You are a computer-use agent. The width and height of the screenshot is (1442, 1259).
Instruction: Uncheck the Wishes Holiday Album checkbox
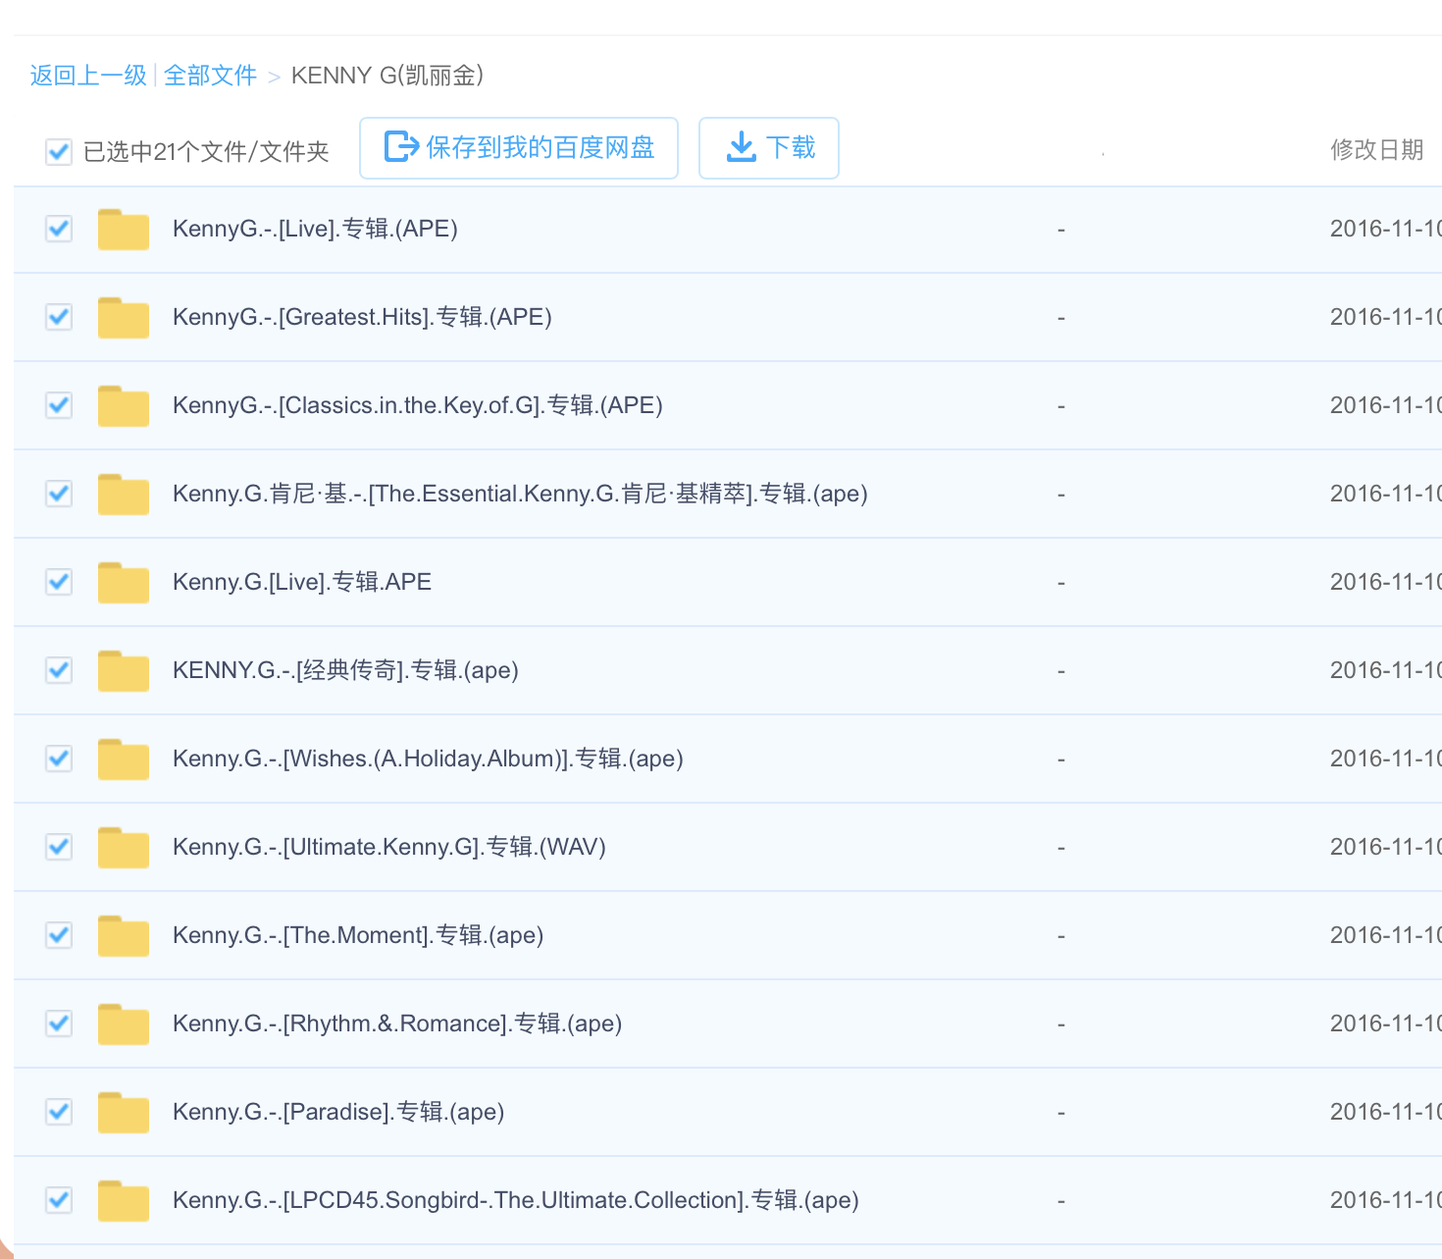(x=59, y=759)
